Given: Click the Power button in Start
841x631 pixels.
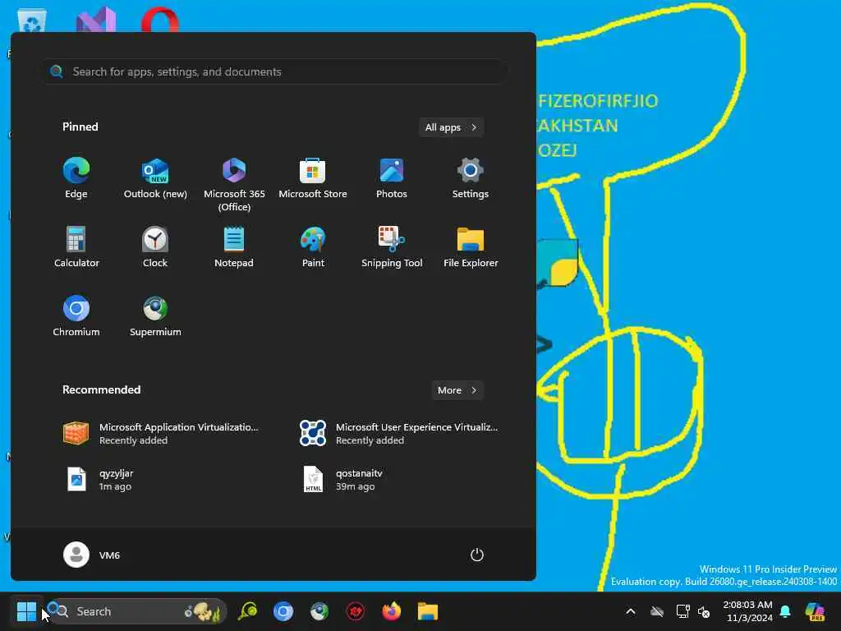Looking at the screenshot, I should 477,555.
